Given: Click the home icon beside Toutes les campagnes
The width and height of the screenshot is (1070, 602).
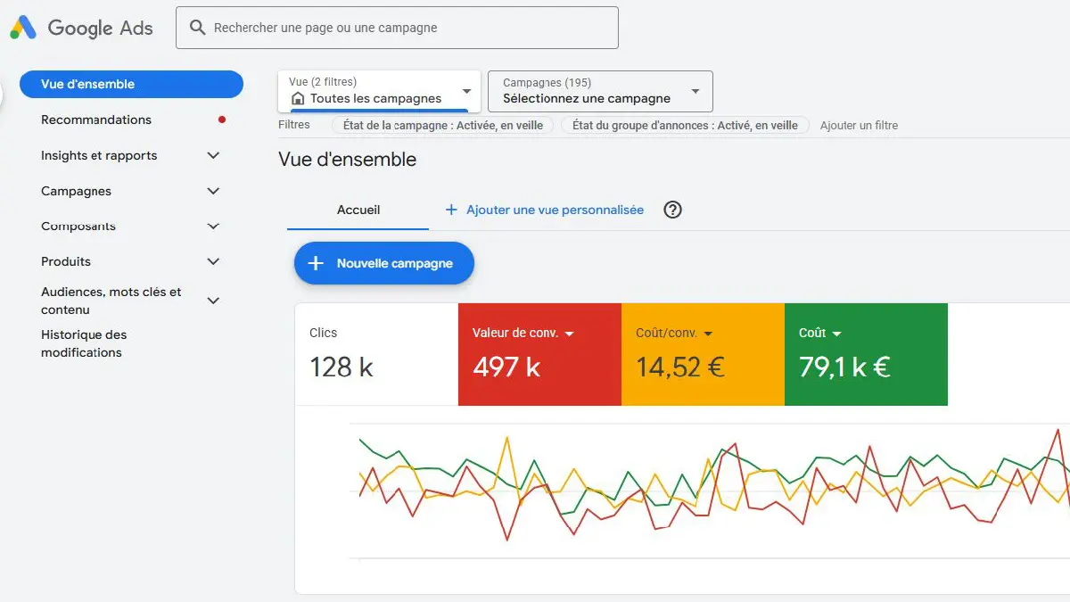Looking at the screenshot, I should coord(298,98).
